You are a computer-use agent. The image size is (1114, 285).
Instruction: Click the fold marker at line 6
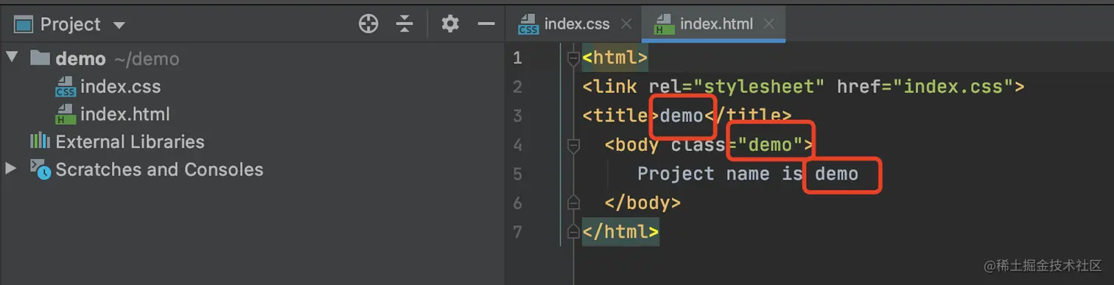pyautogui.click(x=573, y=203)
